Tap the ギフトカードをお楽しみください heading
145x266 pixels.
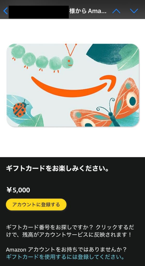[57, 169]
